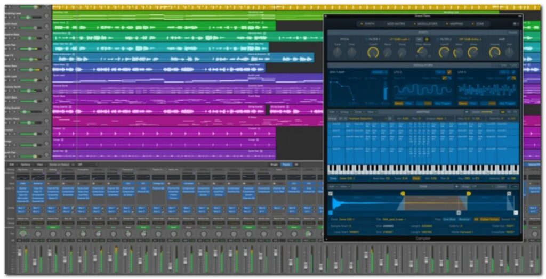Toggle Key Trigger for LFO 3
The width and height of the screenshot is (546, 279).
coord(507,104)
